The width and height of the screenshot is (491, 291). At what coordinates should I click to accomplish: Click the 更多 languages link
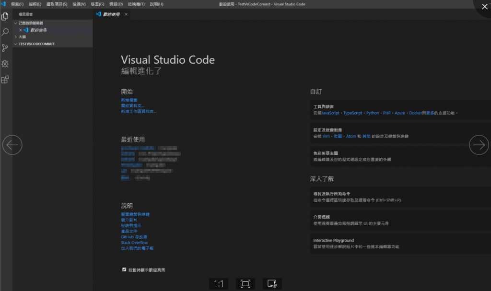[430, 113]
